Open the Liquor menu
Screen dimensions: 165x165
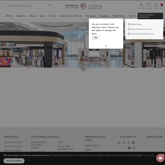tap(43, 16)
